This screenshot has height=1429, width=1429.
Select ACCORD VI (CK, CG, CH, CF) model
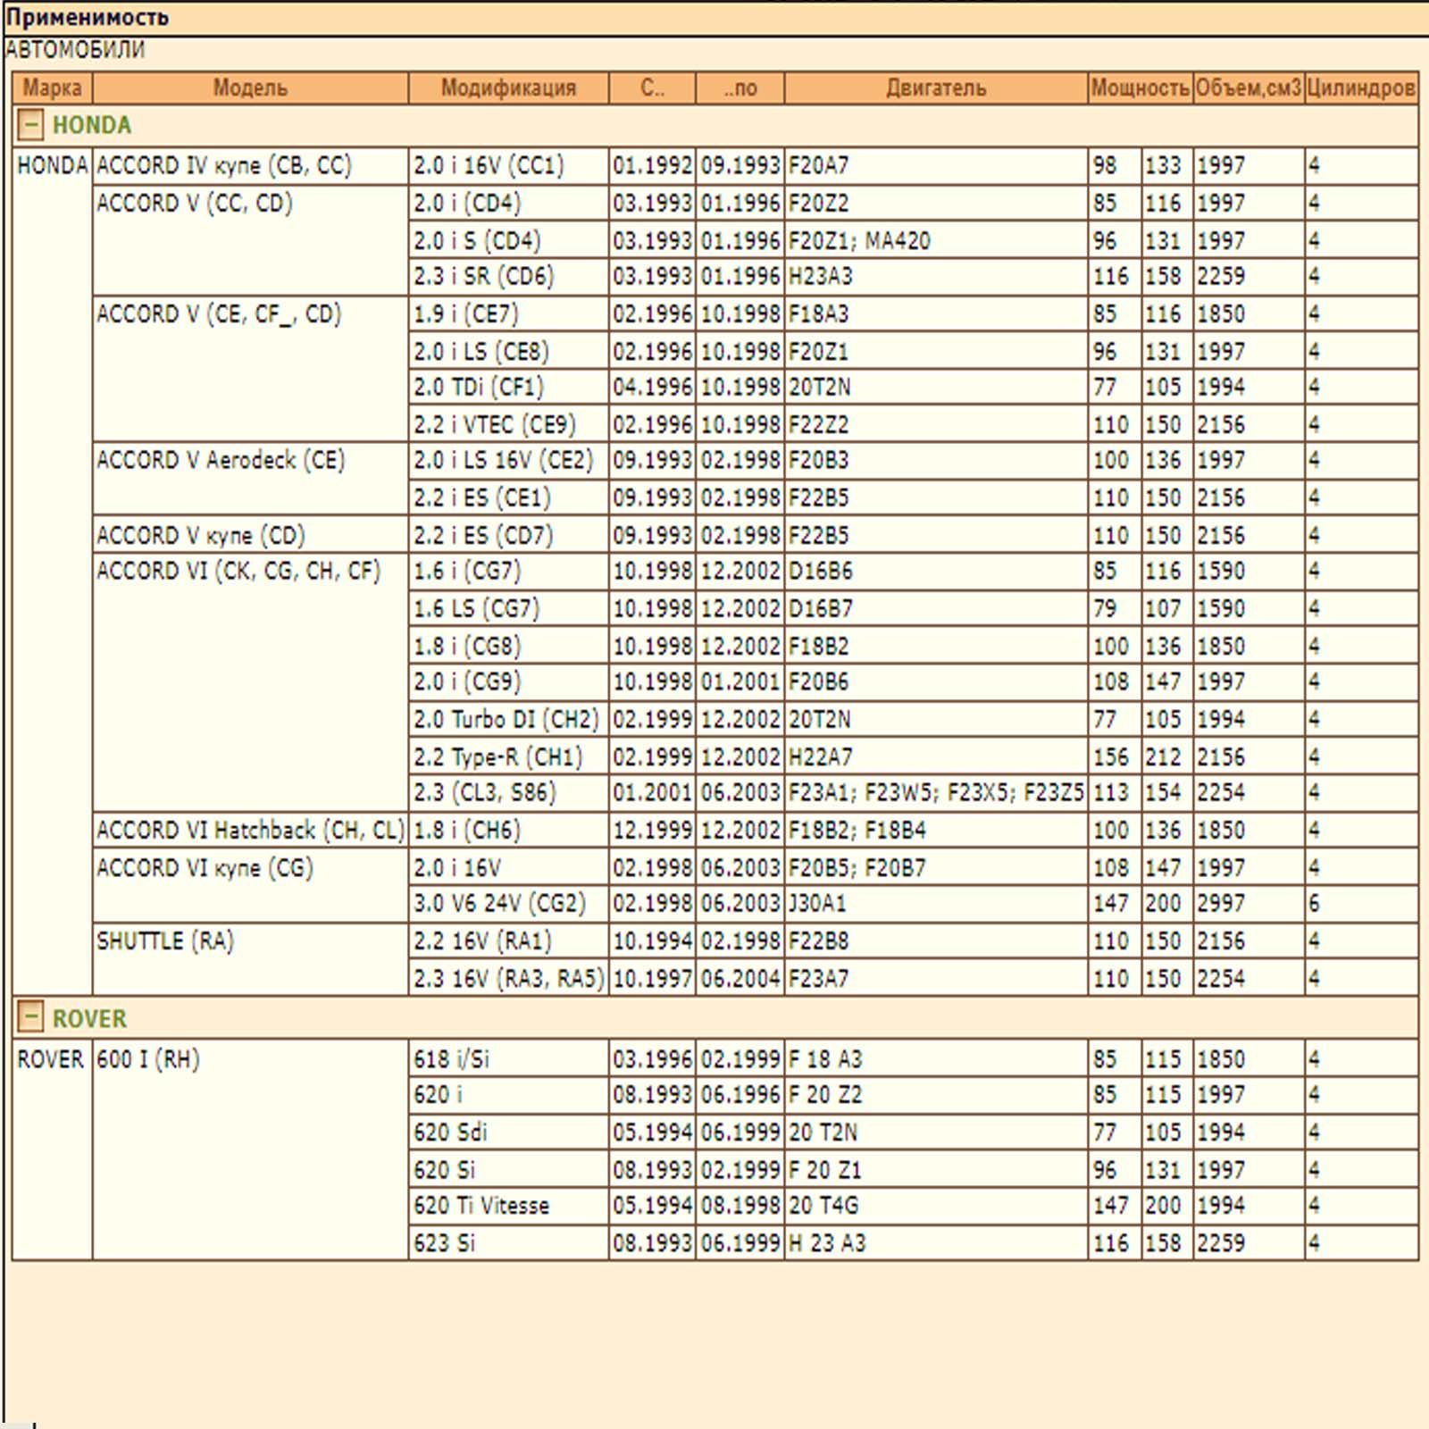238,572
